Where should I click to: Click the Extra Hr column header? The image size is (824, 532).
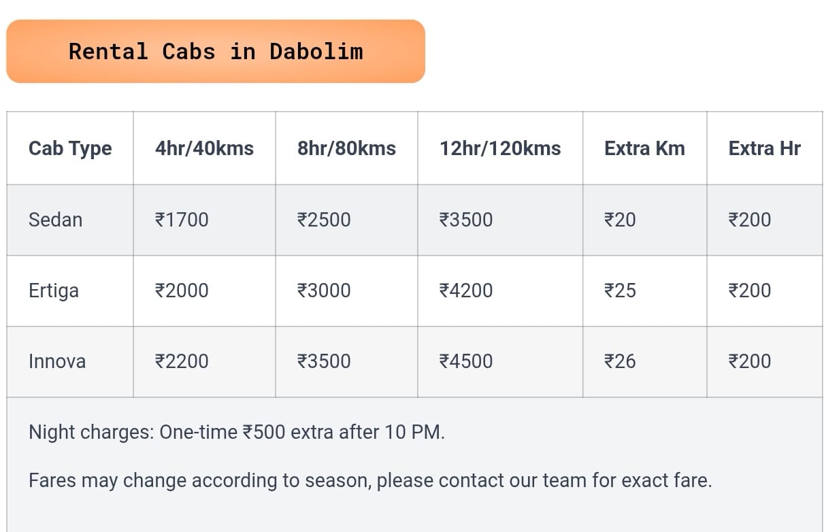click(764, 148)
